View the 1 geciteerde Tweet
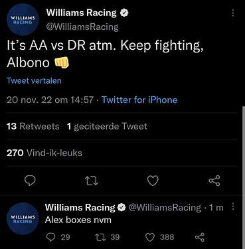Viewport: 245px width, 249px height. pyautogui.click(x=107, y=126)
